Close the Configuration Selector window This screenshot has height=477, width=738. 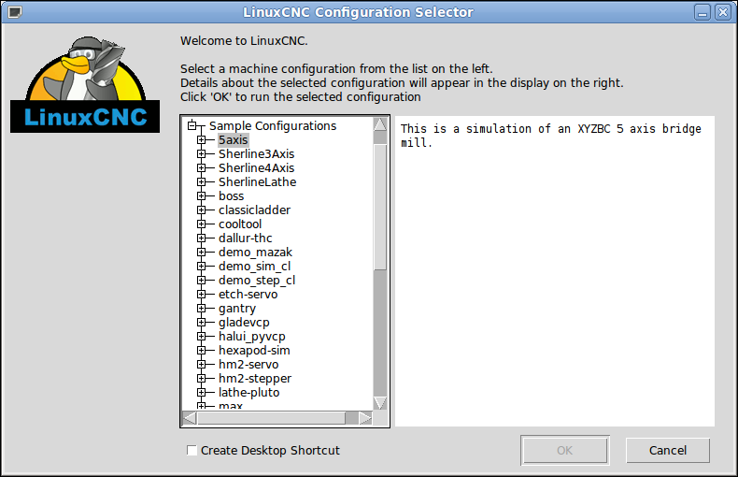(x=722, y=12)
